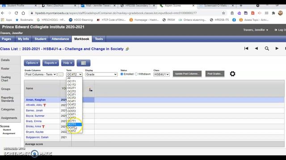This screenshot has height=160, width=286.
Task: Open the PRISM bookmark
Action: [169, 20]
